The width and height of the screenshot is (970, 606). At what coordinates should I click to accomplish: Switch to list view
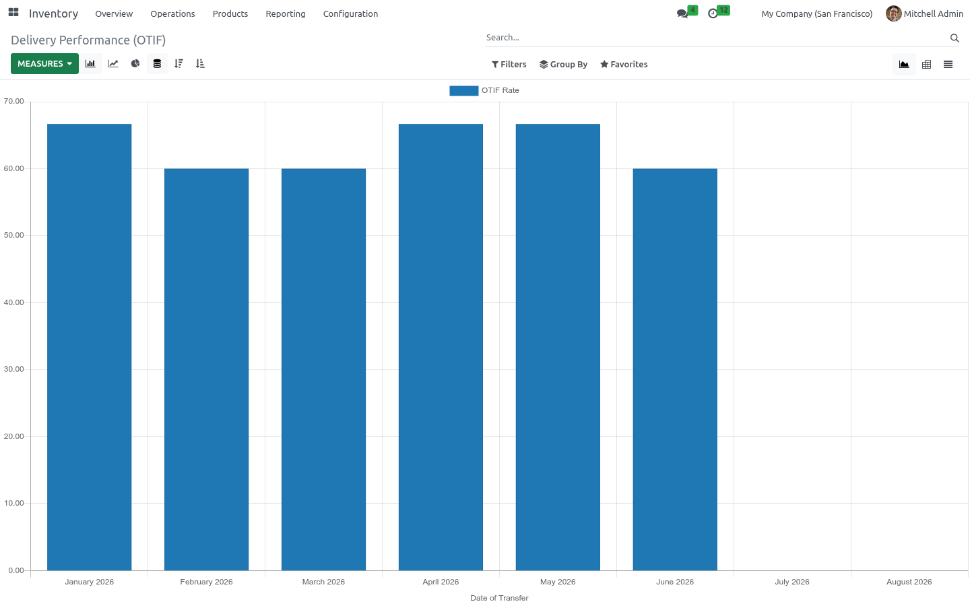(x=948, y=64)
